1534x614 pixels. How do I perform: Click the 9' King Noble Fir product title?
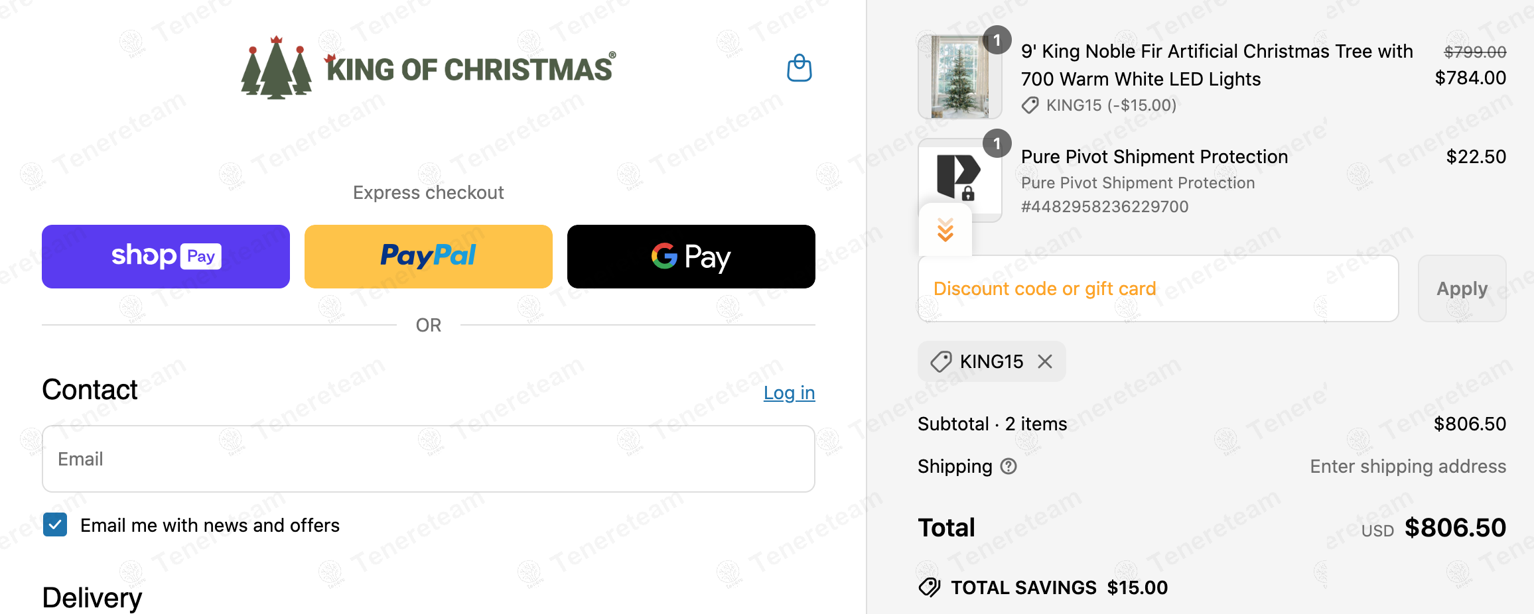[x=1216, y=65]
